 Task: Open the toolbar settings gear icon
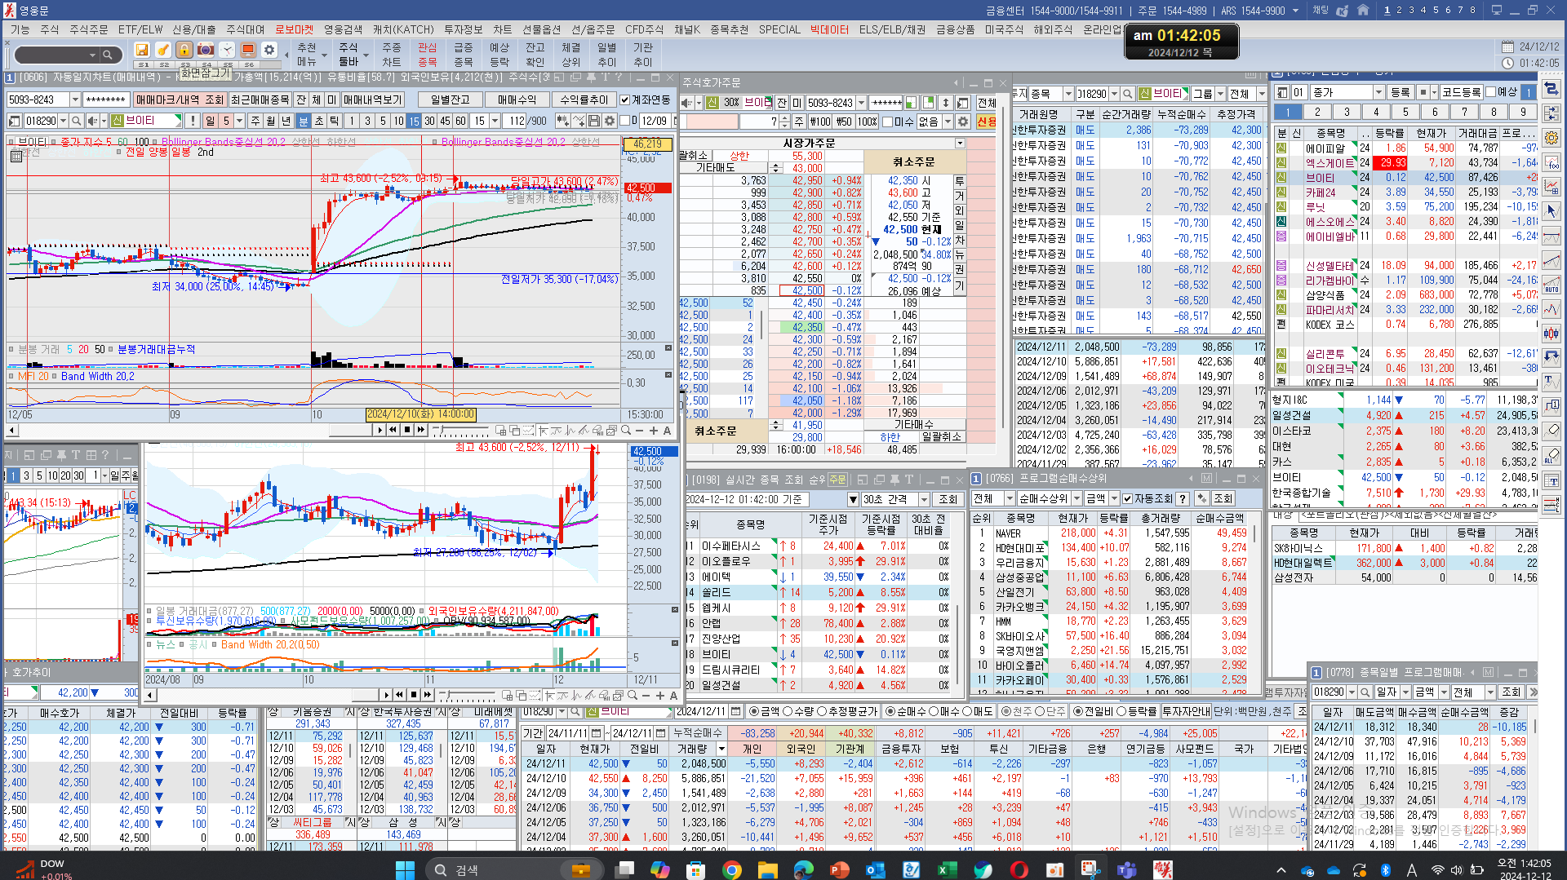(x=269, y=50)
